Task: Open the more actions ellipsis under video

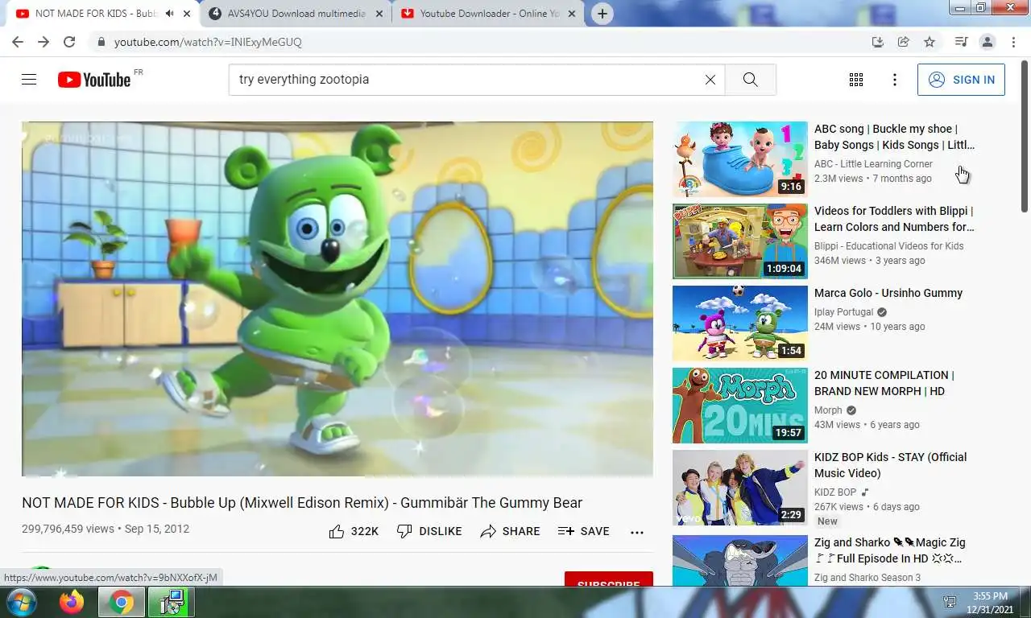Action: 636,532
